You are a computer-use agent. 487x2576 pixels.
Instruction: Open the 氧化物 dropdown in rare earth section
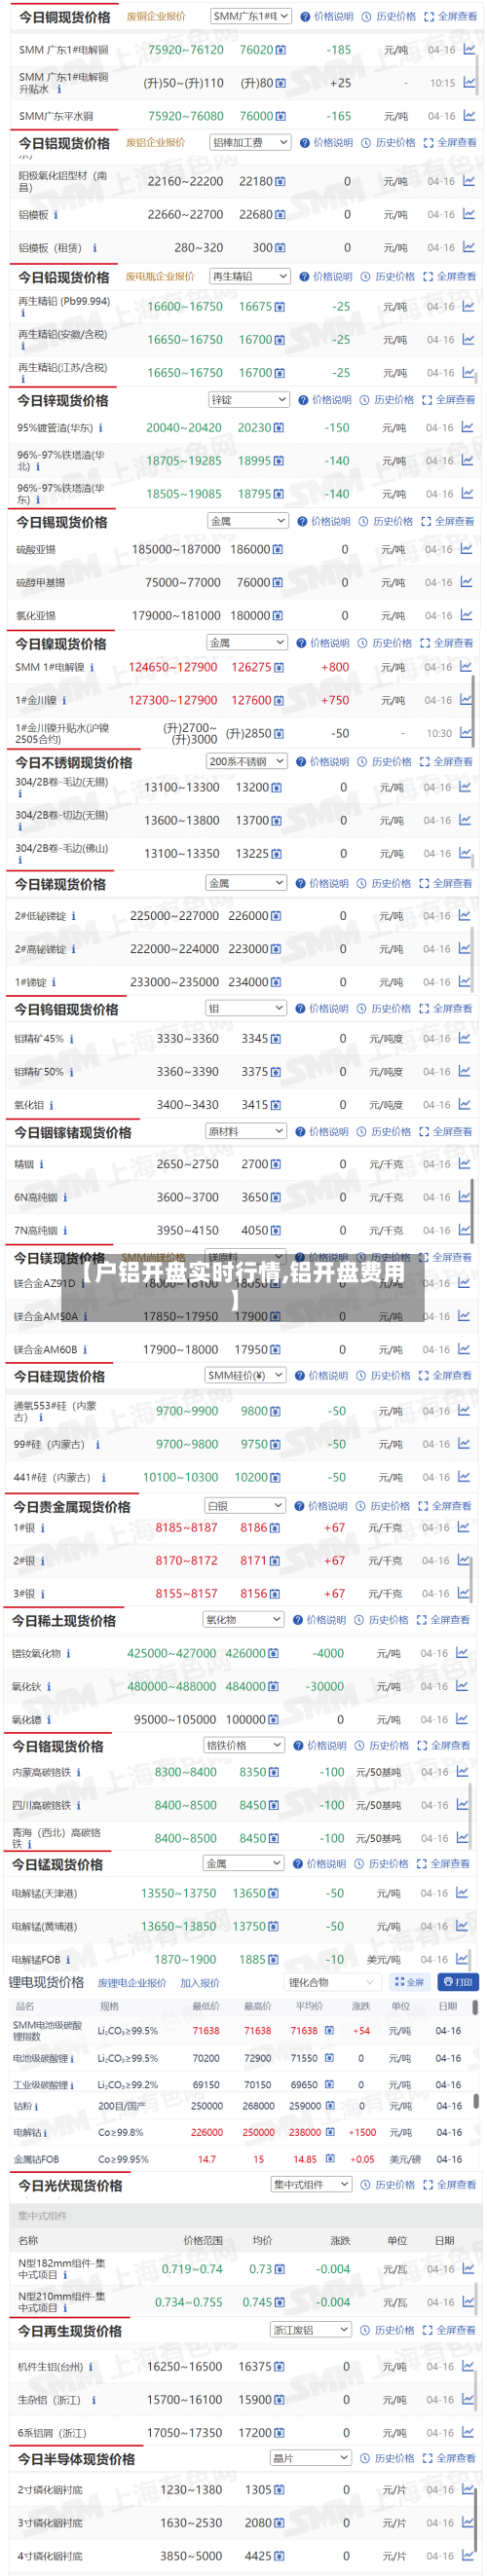click(244, 1619)
